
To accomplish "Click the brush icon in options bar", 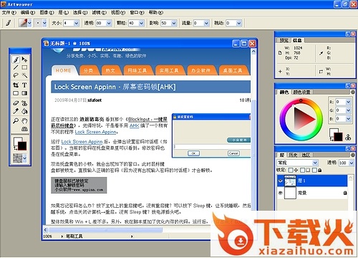I will (x=9, y=23).
